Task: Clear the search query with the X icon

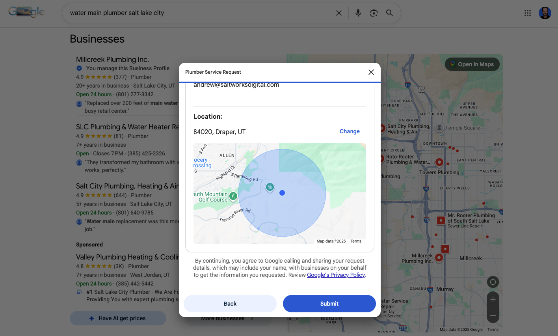Action: 339,13
